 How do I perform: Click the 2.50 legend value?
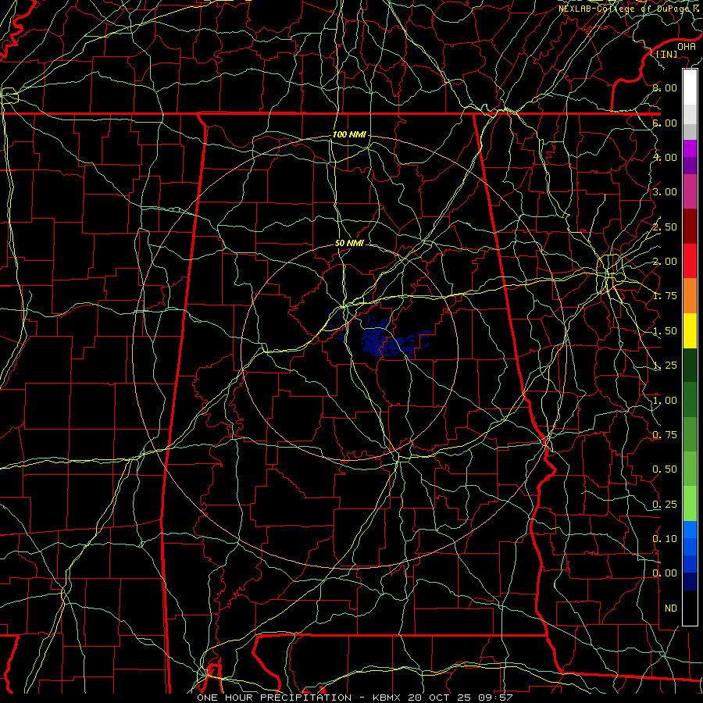tap(665, 227)
